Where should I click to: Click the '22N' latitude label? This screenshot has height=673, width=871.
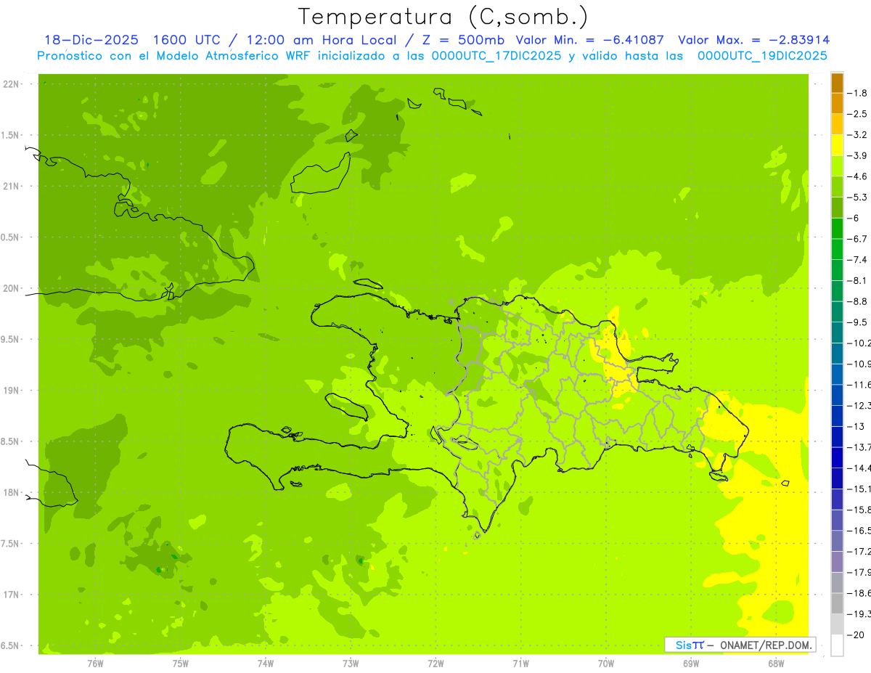tap(12, 84)
